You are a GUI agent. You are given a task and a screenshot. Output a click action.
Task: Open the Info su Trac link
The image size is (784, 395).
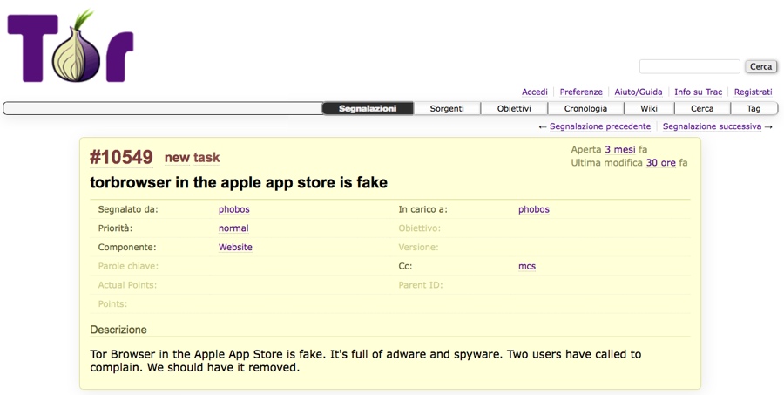click(x=698, y=92)
